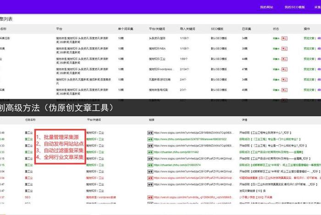Viewport: 321px width, 215px height.
Task: Stop the 搜狗知乎/wordpress collection task
Action: tap(284, 70)
